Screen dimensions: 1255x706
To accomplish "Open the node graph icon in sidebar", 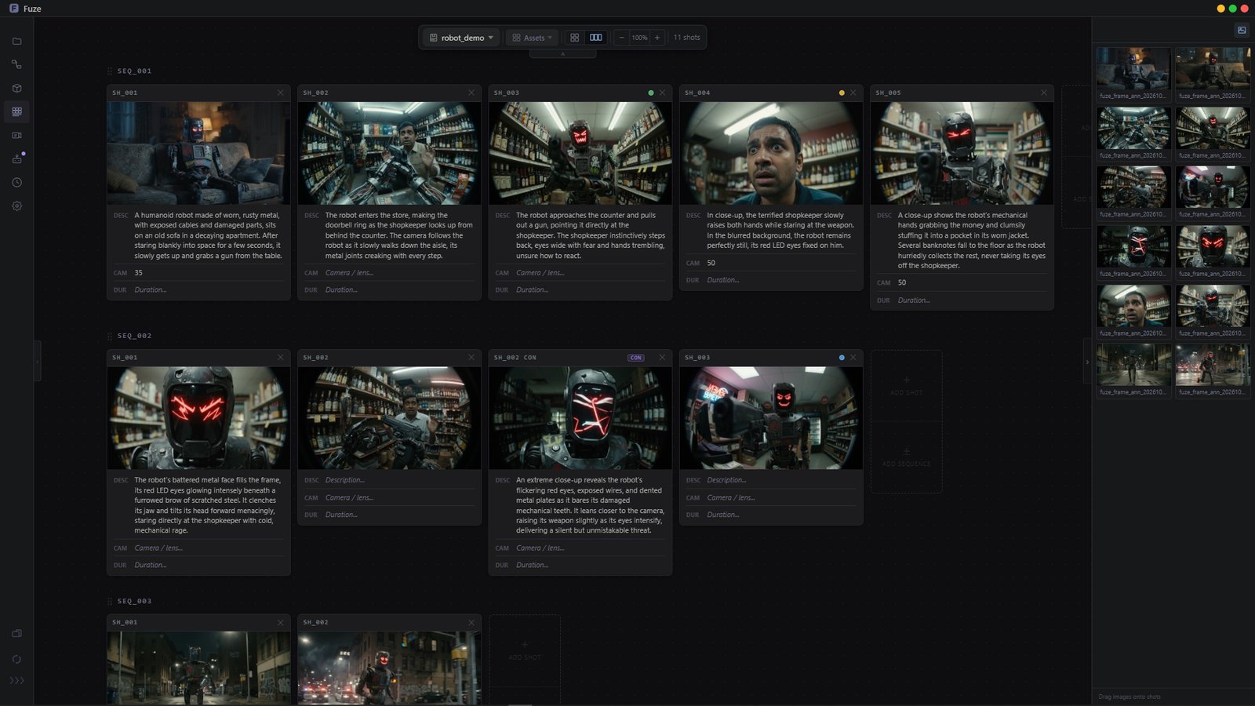I will click(16, 64).
